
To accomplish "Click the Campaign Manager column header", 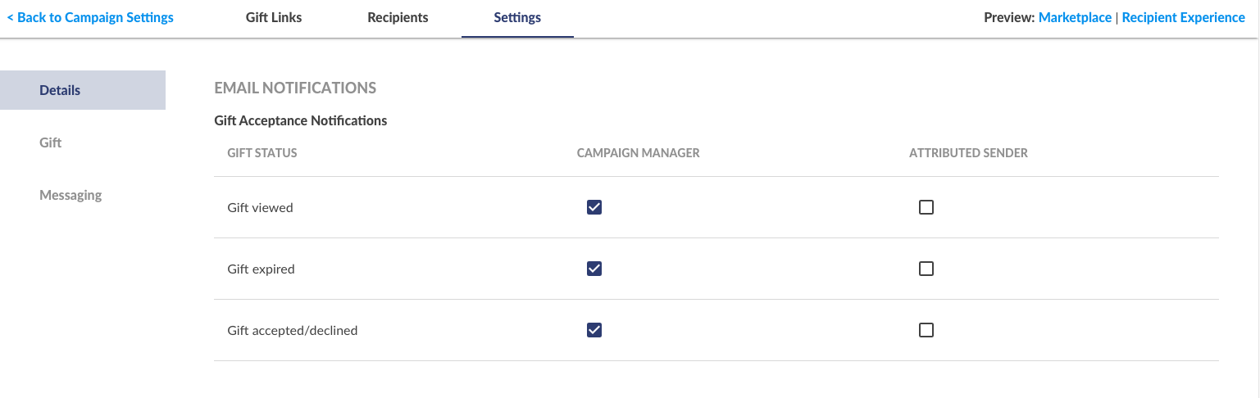I will [639, 153].
